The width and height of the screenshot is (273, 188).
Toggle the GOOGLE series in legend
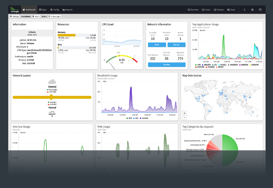pos(222,65)
